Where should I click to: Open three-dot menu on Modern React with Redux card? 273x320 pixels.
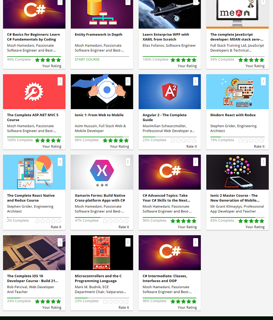(x=263, y=81)
